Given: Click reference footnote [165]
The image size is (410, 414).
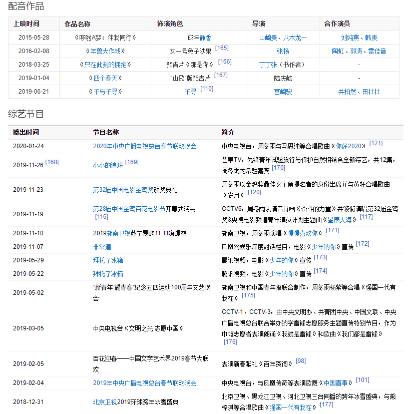Looking at the screenshot, I should pos(222,48).
